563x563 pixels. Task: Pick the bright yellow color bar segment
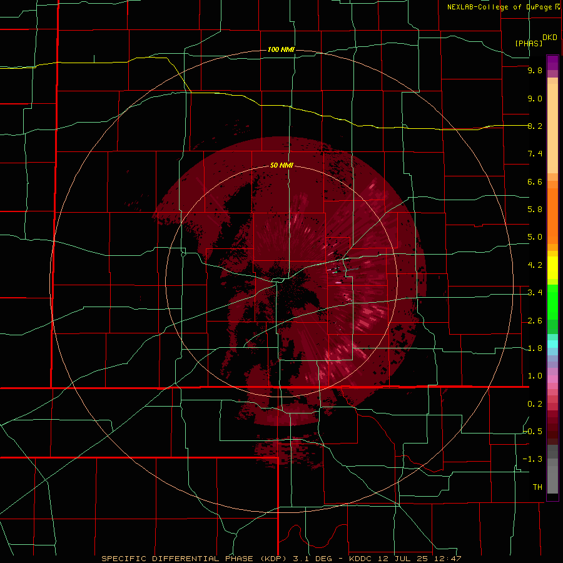click(552, 268)
